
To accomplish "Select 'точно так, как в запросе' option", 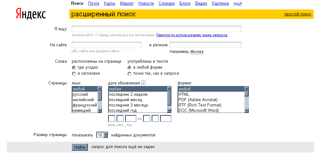I will click(130, 74).
